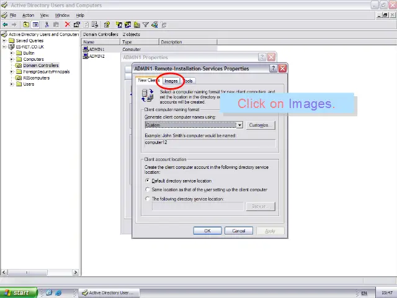Select RIScomputers in the tree
The image size is (397, 298).
[36, 78]
